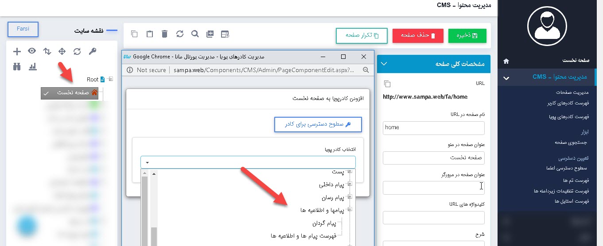Viewport: 603px width, 246px height.
Task: Toggle the eye visibility icon in sitemap
Action: pos(32,51)
